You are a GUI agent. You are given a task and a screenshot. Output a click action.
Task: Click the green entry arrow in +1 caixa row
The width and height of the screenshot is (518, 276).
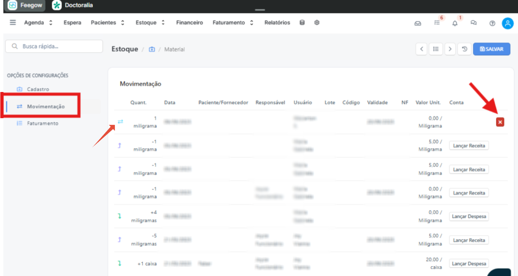[x=119, y=263]
